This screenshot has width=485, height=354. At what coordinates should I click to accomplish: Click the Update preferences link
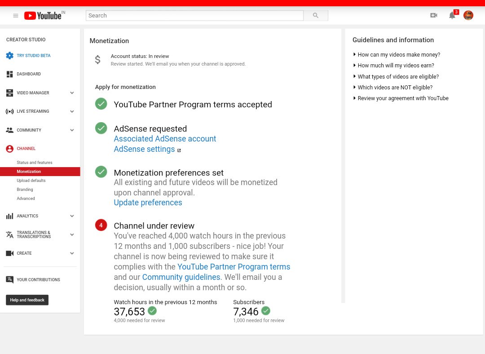pyautogui.click(x=148, y=202)
